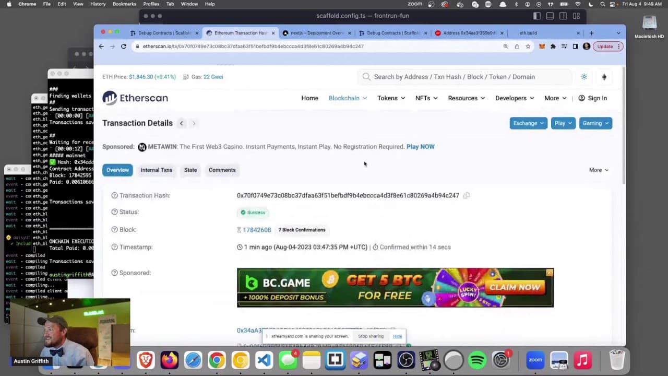Image resolution: width=668 pixels, height=376 pixels.
Task: Select the Overview tab
Action: [x=117, y=170]
